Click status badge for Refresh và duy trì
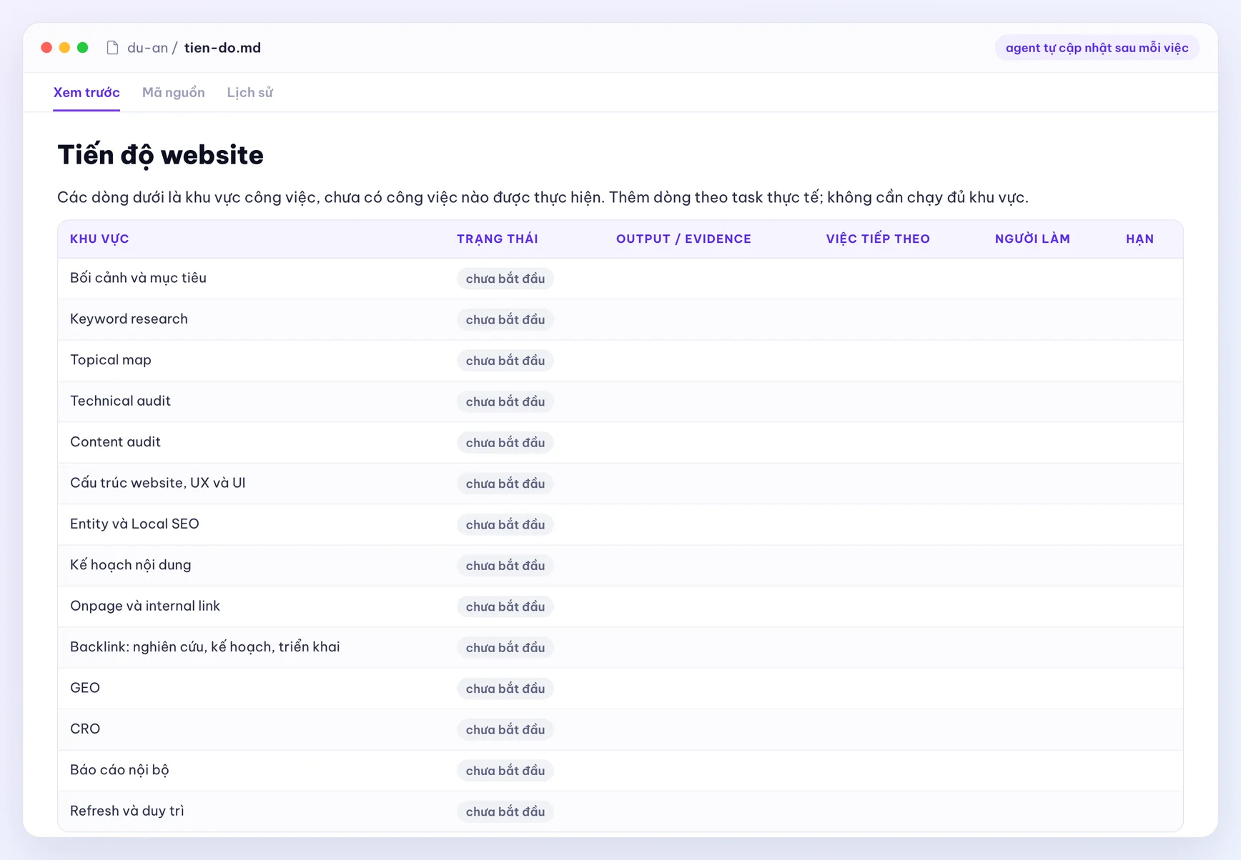The width and height of the screenshot is (1241, 860). (x=505, y=812)
